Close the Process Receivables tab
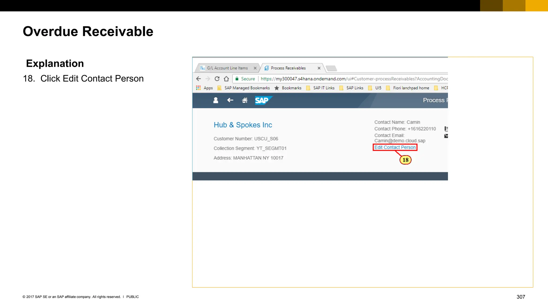The width and height of the screenshot is (548, 308). coord(319,68)
